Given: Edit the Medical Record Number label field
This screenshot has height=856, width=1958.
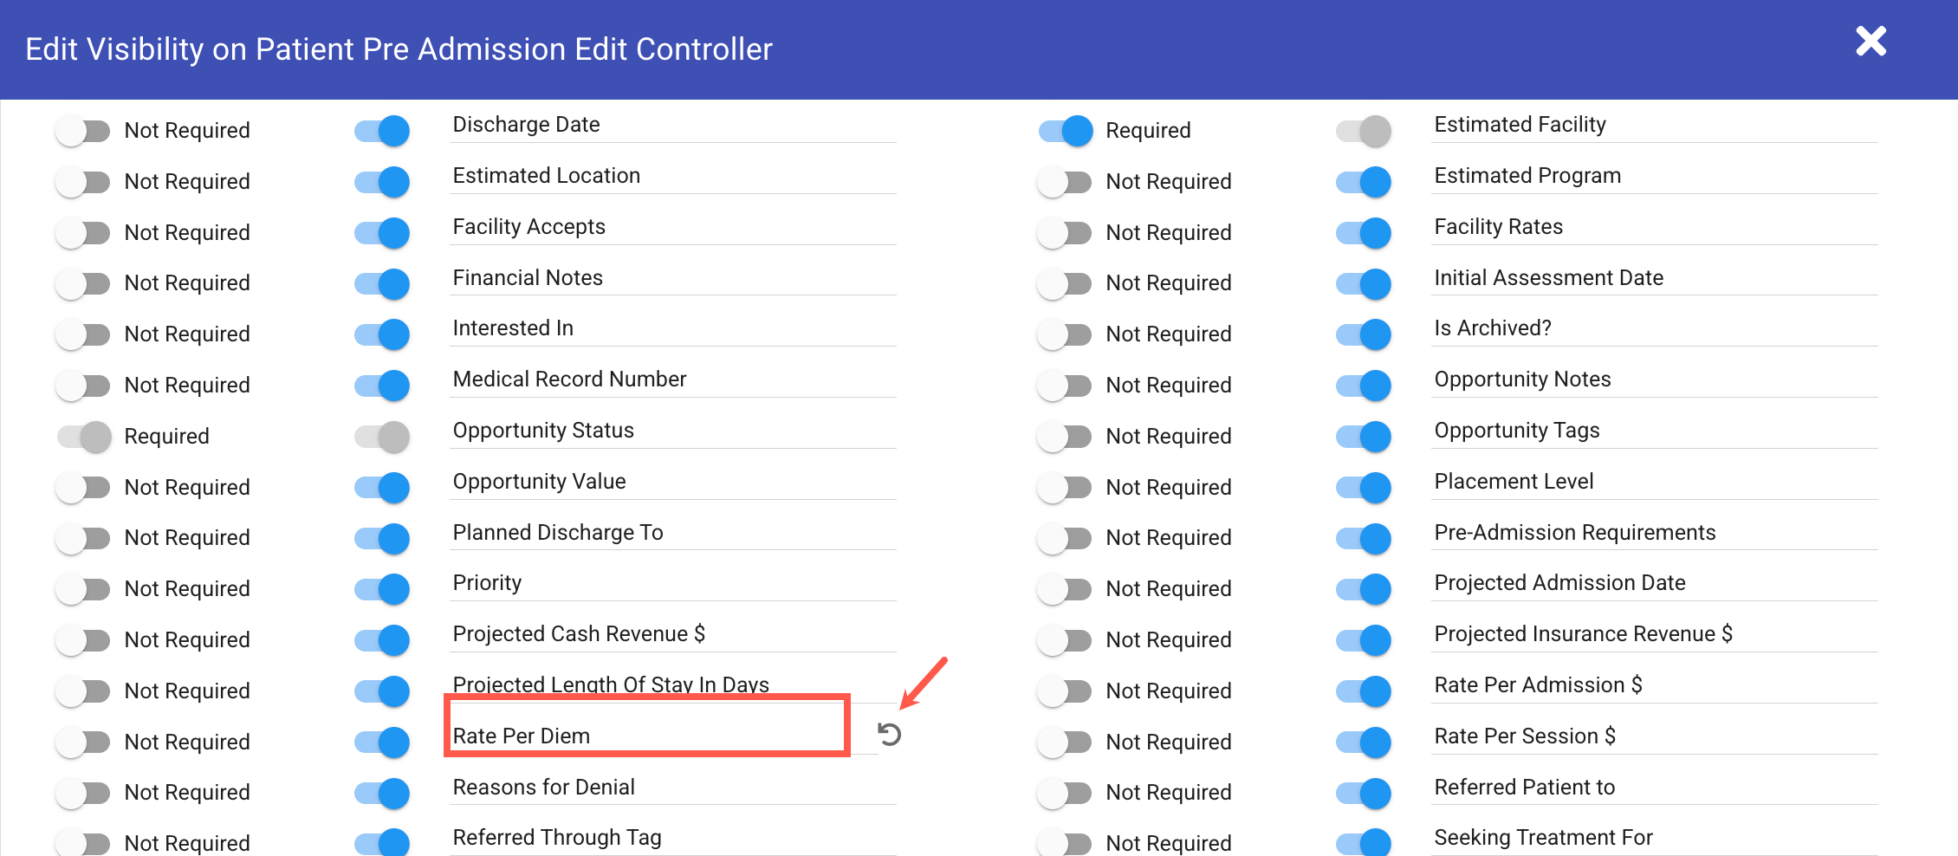Looking at the screenshot, I should 672,379.
